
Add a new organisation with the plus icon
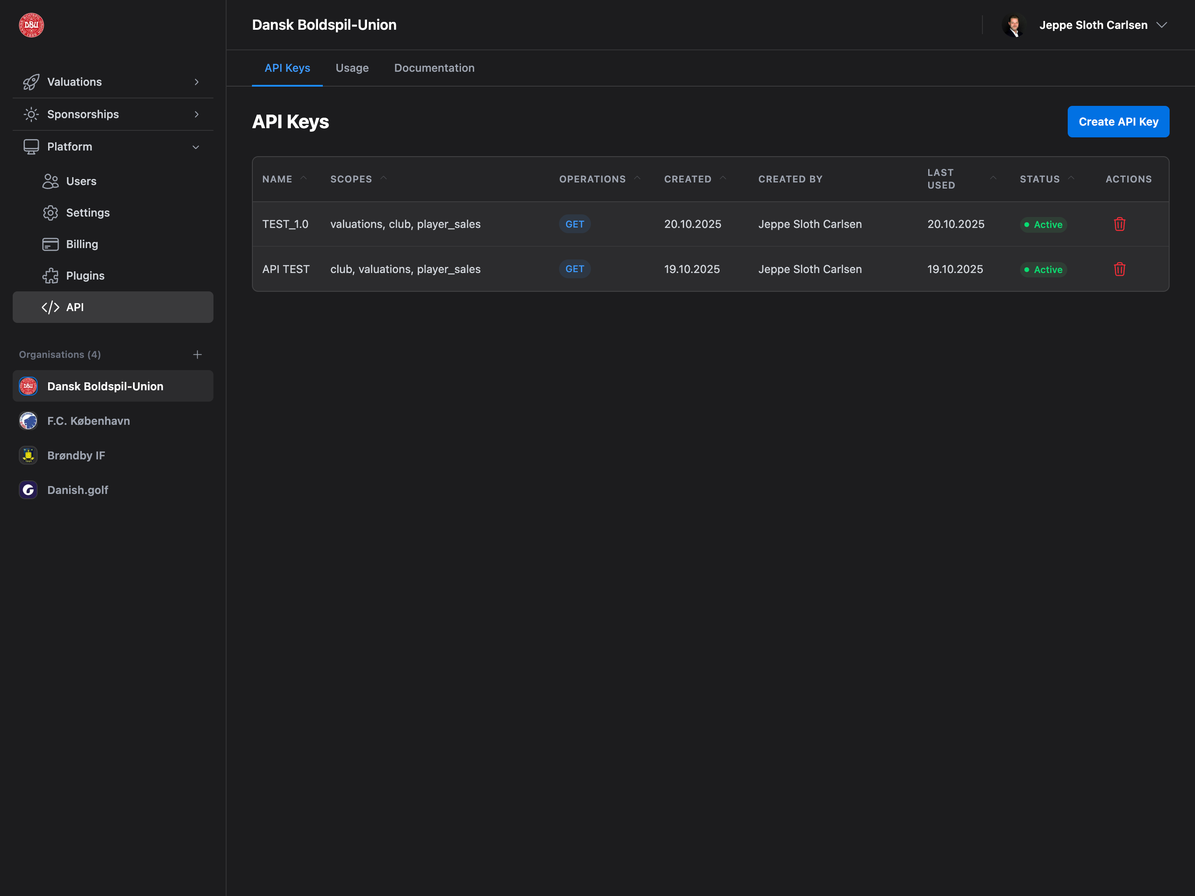[x=197, y=354]
